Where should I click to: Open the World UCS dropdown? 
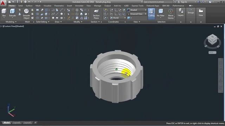118,18
